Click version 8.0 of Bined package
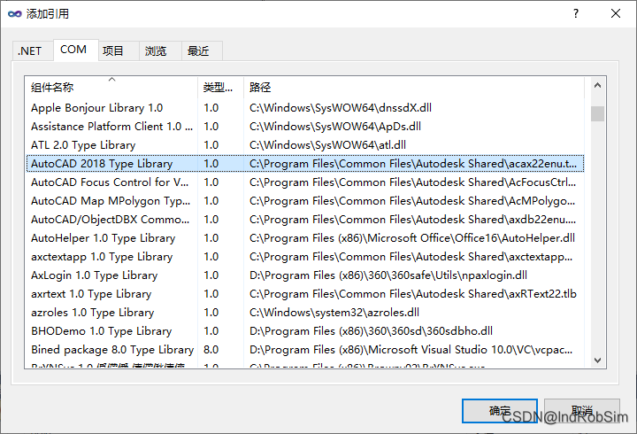Screen dimensions: 637x434 click(x=211, y=350)
